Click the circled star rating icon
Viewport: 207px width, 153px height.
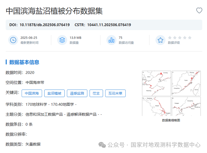click(160, 40)
